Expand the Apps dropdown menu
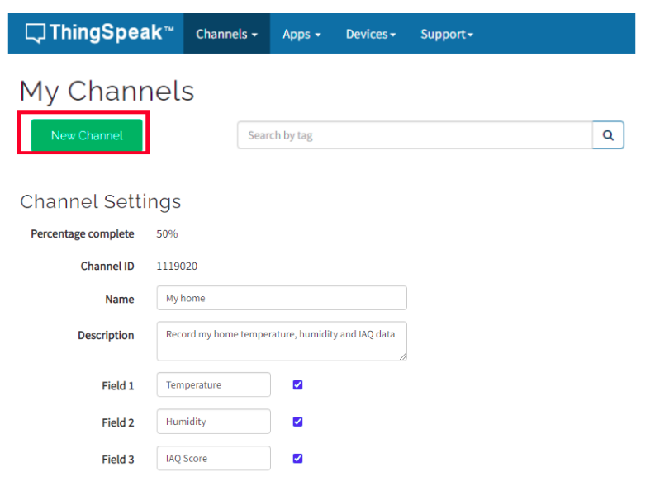 click(x=301, y=34)
